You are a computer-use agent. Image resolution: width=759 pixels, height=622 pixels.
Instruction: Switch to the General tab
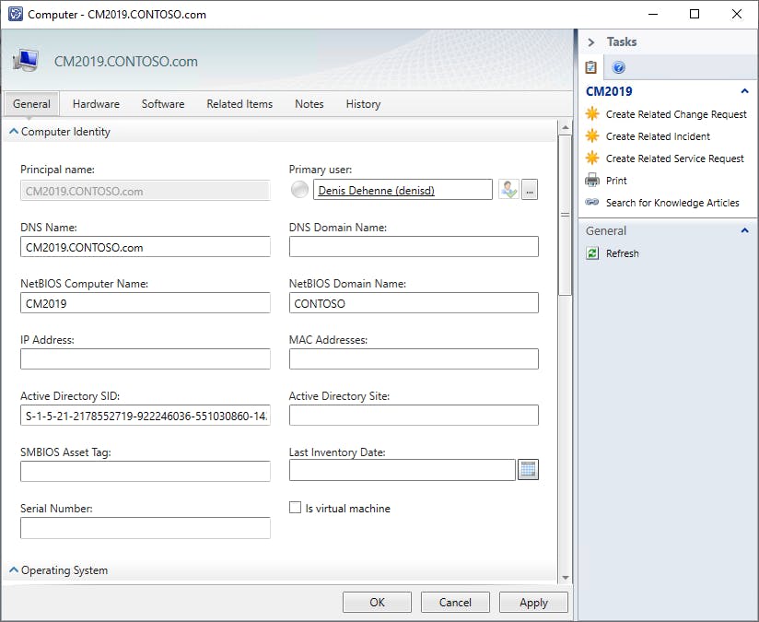tap(31, 103)
